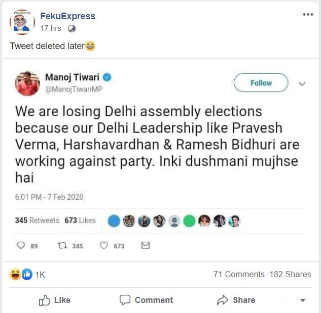Expand the tweet chevron dropdown

point(302,83)
